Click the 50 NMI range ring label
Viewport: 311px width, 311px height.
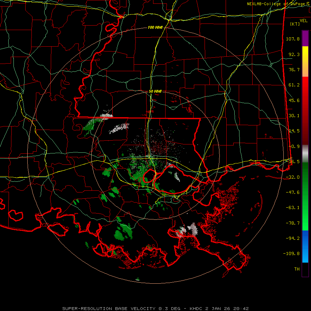(x=155, y=92)
